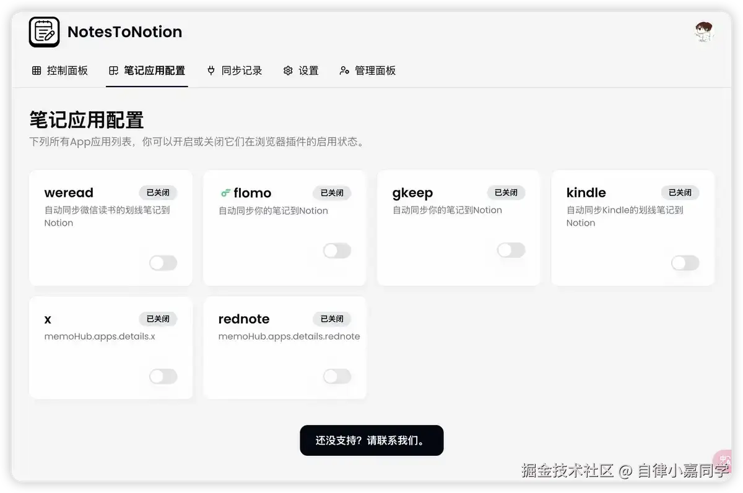Click the kindle card title

pos(586,193)
